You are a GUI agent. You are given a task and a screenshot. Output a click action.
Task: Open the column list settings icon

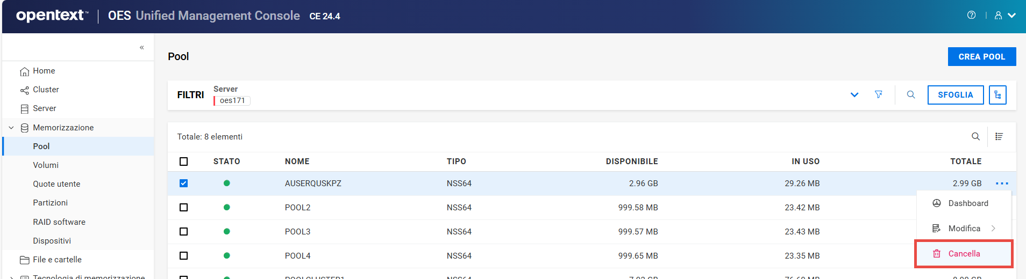[x=999, y=136]
